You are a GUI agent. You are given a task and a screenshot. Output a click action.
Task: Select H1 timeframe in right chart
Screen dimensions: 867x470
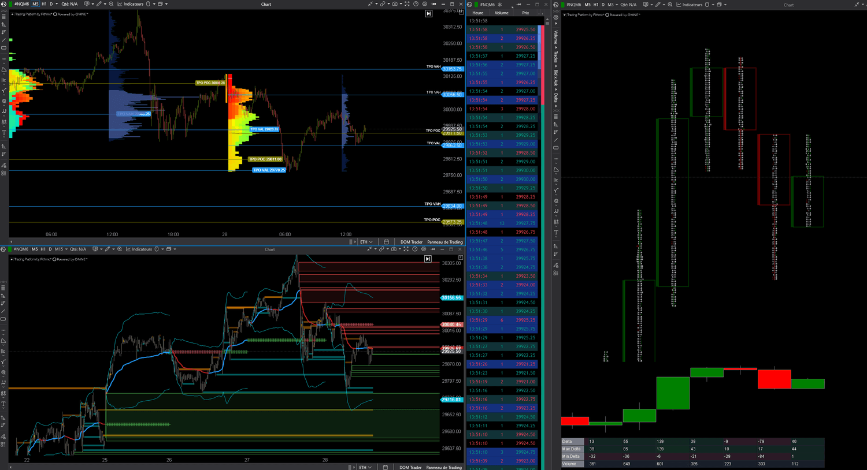596,5
